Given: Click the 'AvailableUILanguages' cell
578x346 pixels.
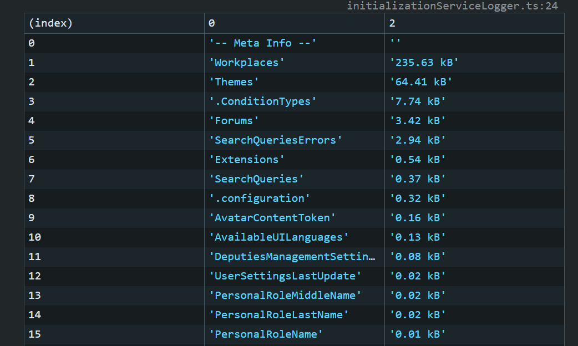Looking at the screenshot, I should [278, 237].
